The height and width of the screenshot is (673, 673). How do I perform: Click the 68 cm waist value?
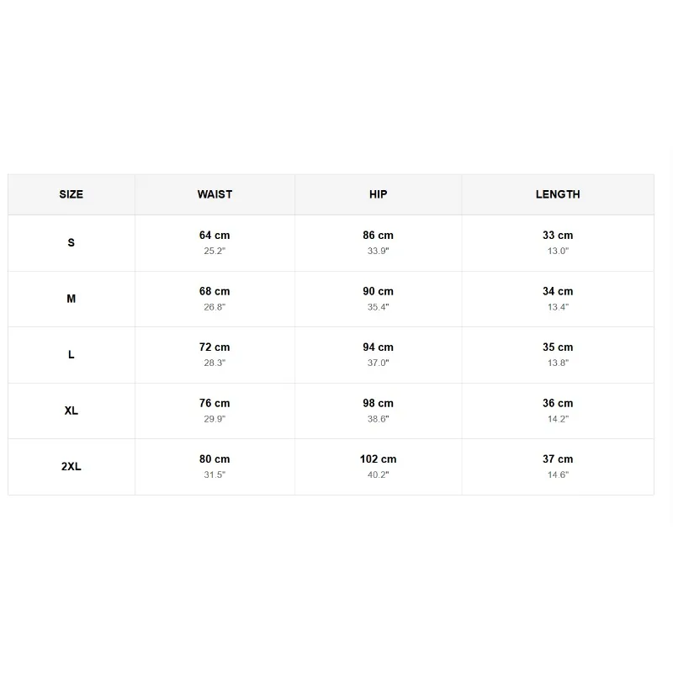[x=215, y=291]
